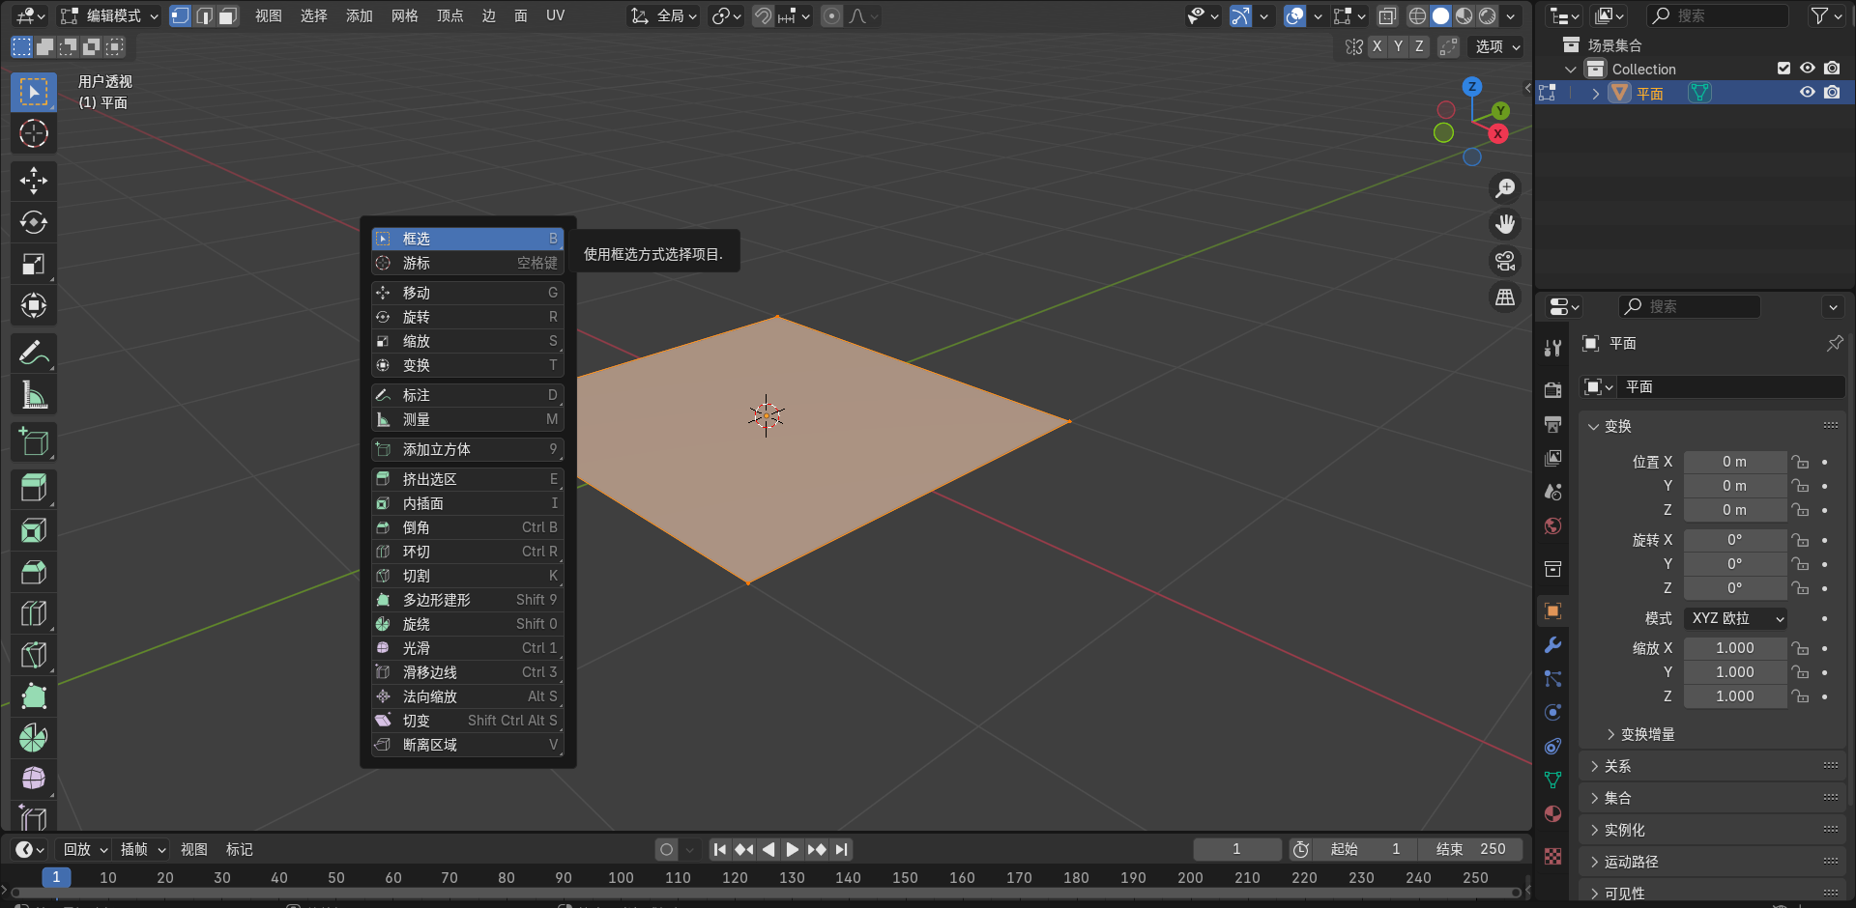The height and width of the screenshot is (908, 1856).
Task: Click the 结束 end frame field
Action: point(1470,849)
